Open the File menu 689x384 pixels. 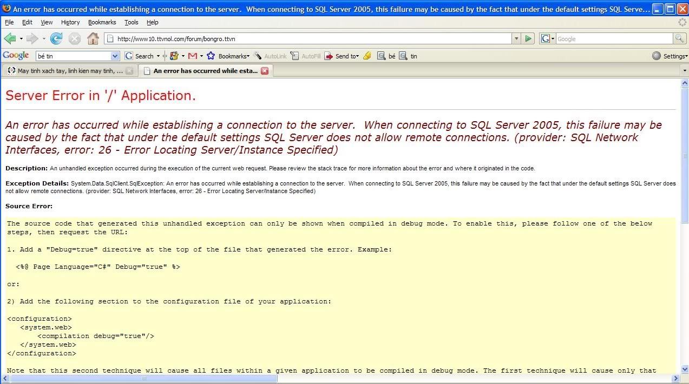(9, 22)
